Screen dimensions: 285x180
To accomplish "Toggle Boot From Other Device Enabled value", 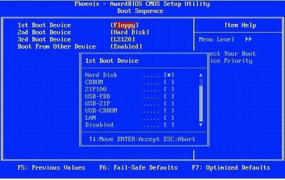I will [126, 46].
